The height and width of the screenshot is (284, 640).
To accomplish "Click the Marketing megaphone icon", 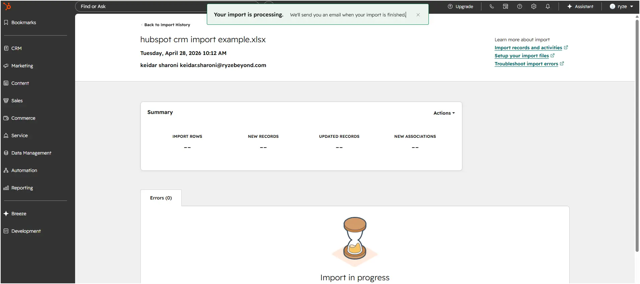I will point(6,66).
